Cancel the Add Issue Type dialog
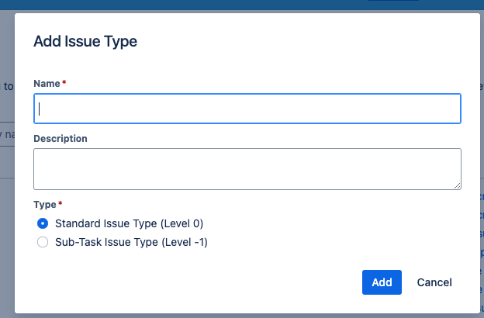 point(434,282)
